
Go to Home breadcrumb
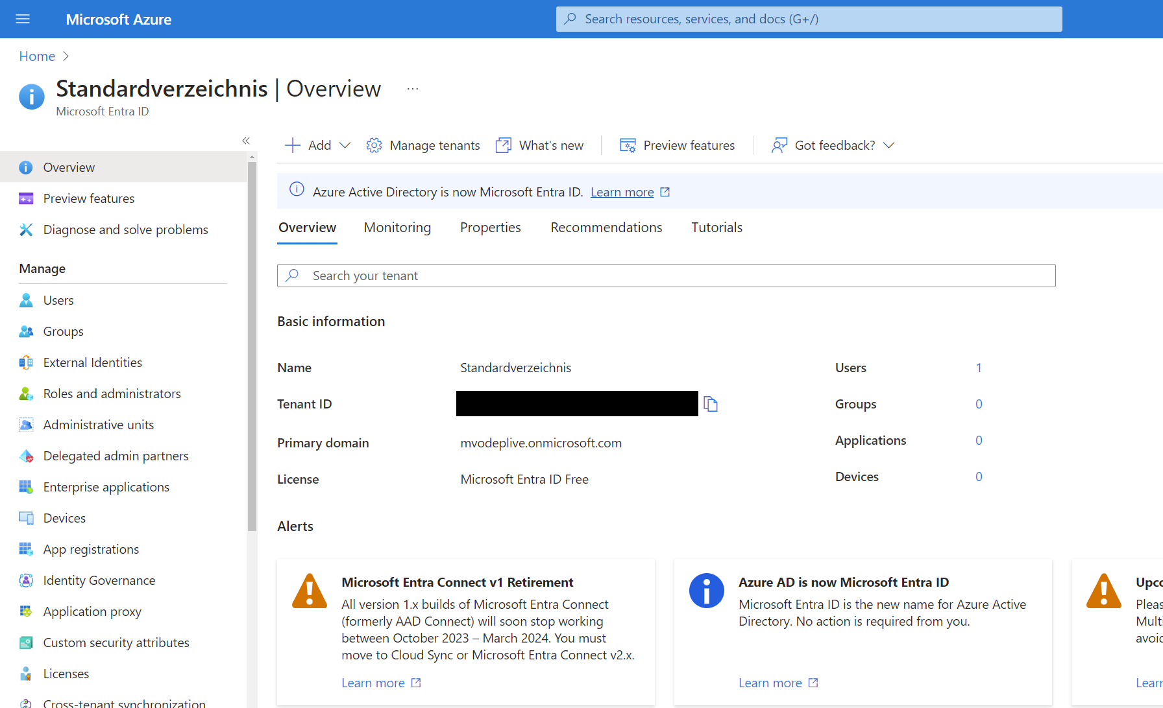[x=37, y=56]
